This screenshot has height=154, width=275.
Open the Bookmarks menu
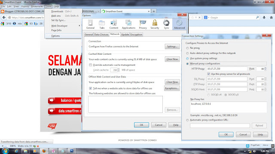point(37,6)
